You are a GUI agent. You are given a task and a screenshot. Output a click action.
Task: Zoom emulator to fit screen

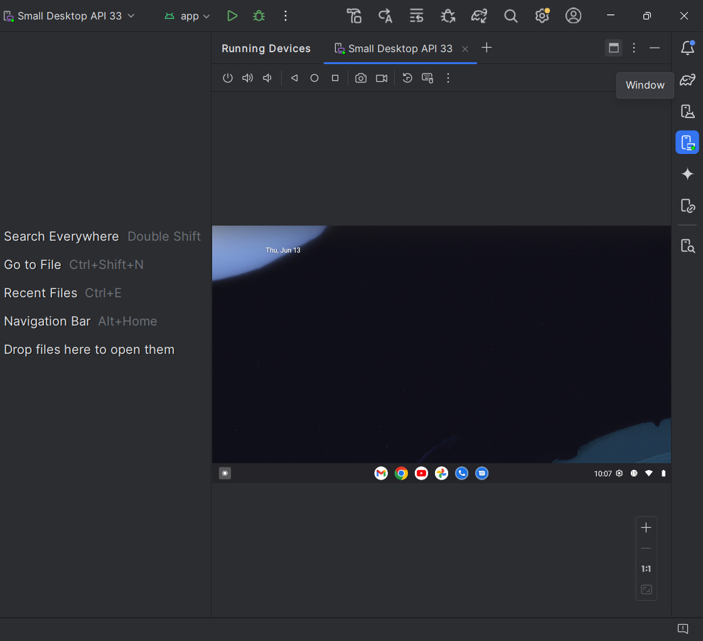[x=646, y=589]
